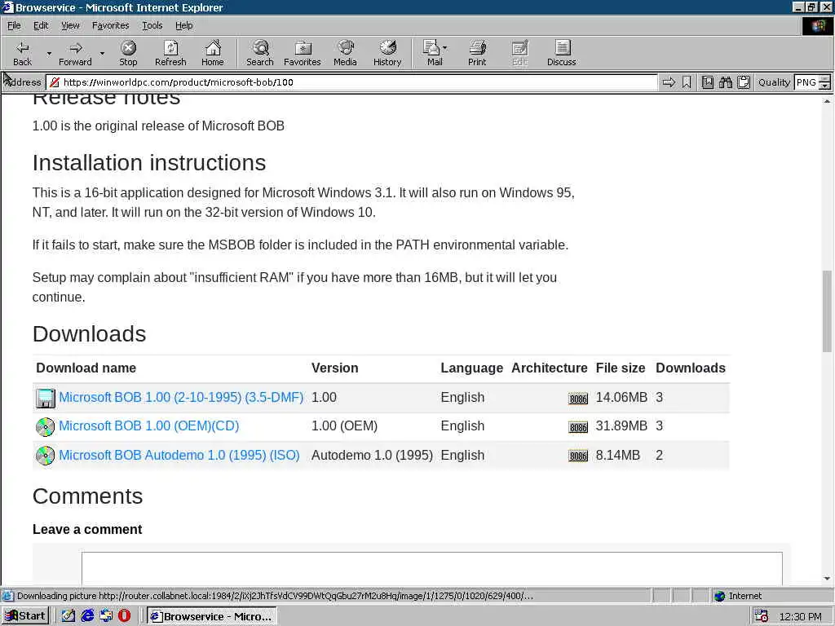Open the Favorites menu
Viewport: 835px width, 626px height.
(110, 25)
